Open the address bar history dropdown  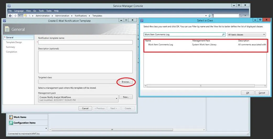click(206, 16)
